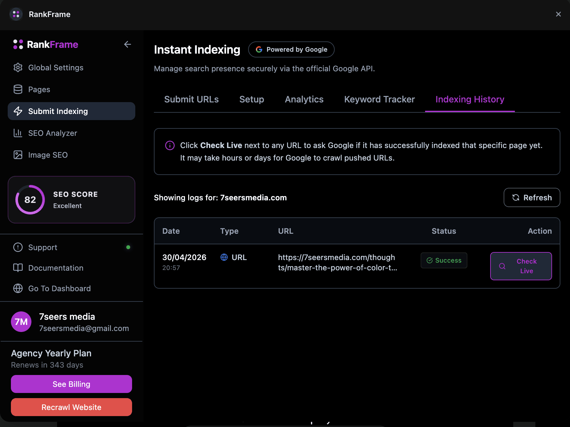570x427 pixels.
Task: Open Documentation
Action: tap(71, 268)
